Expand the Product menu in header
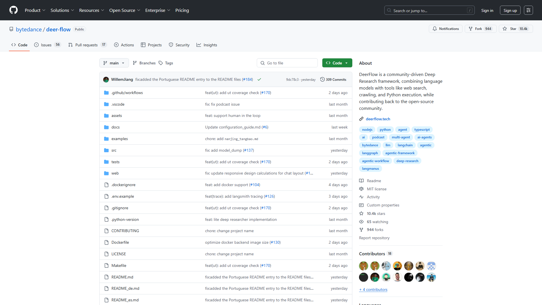 [x=35, y=10]
